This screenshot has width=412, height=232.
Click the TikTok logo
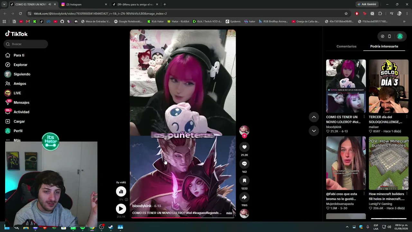tap(16, 34)
